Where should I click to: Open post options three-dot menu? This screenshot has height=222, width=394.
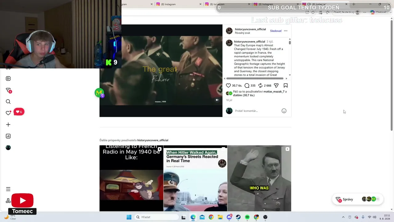[286, 31]
